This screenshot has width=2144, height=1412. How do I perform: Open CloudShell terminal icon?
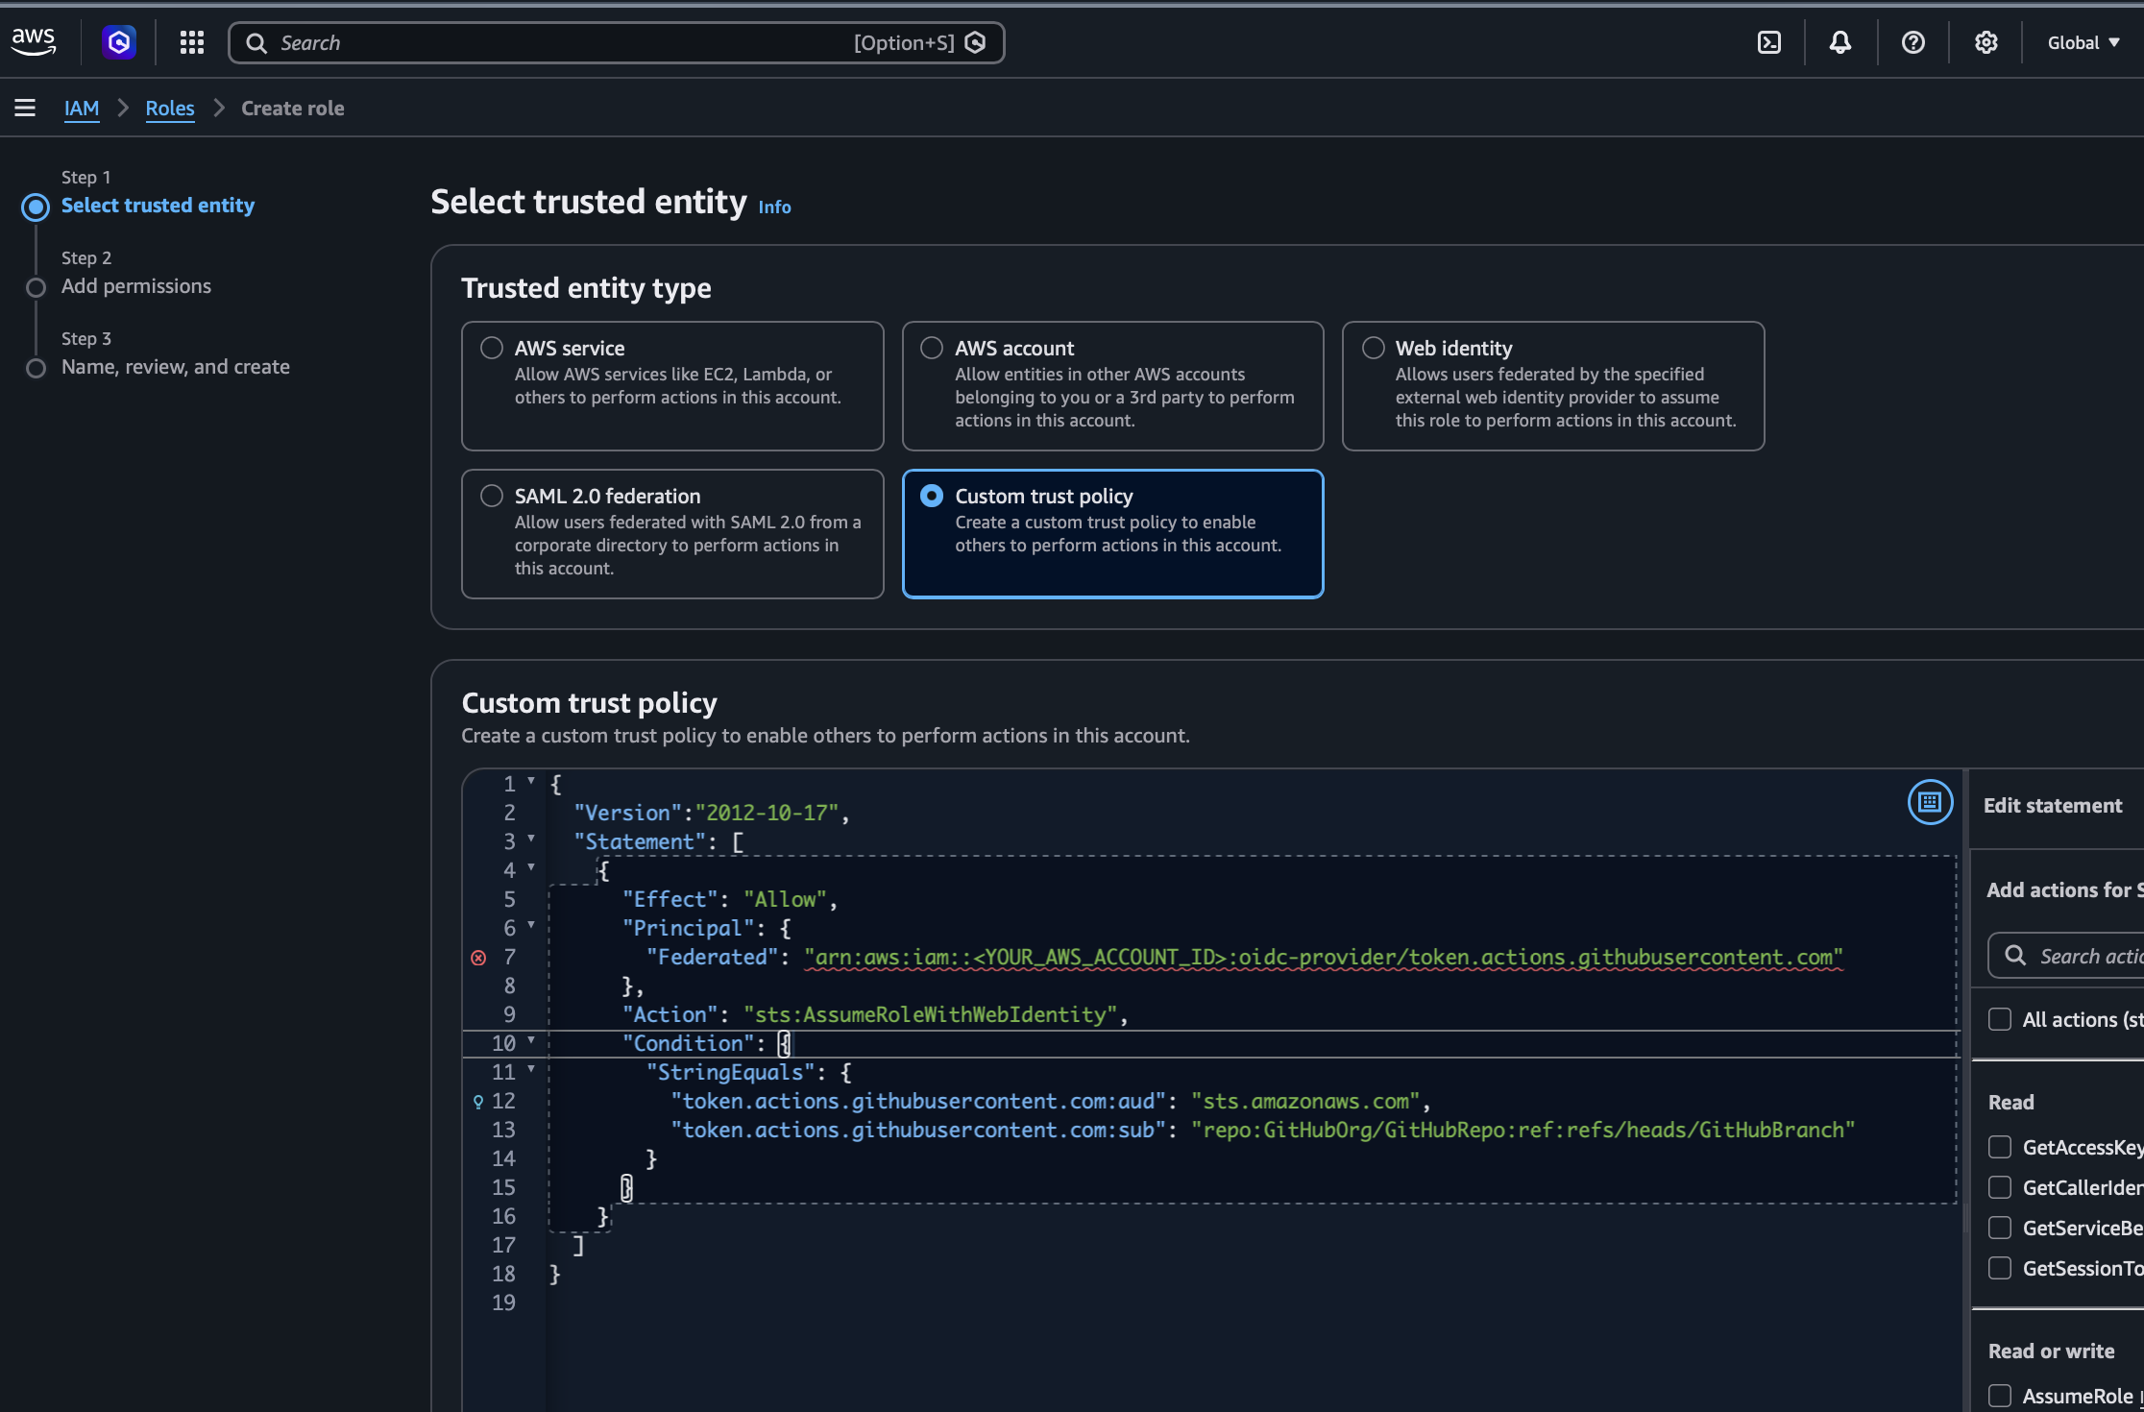point(1768,42)
